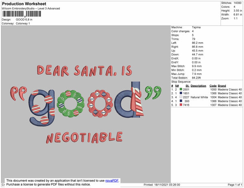Click the trims value "79"
Image resolution: width=244 pixels, height=188 pixels.
[194, 39]
